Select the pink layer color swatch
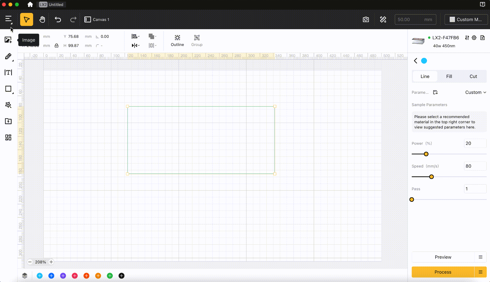The image size is (490, 282). coord(75,276)
